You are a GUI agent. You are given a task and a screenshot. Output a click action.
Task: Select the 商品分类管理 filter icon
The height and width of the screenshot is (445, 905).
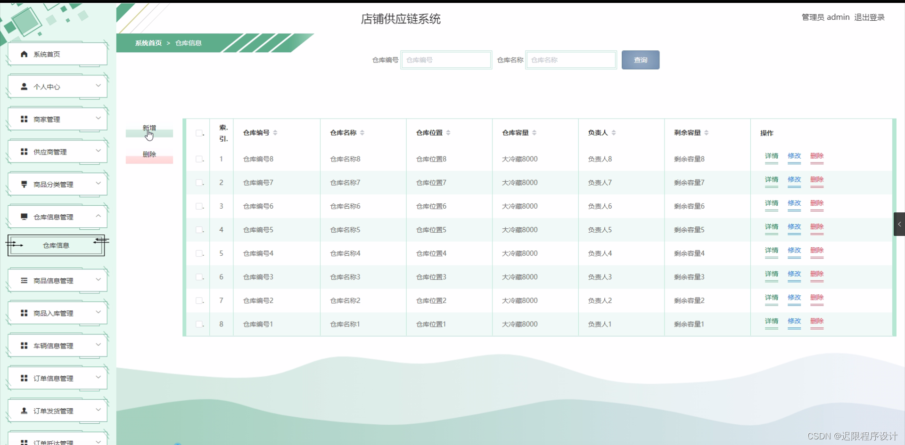[24, 184]
